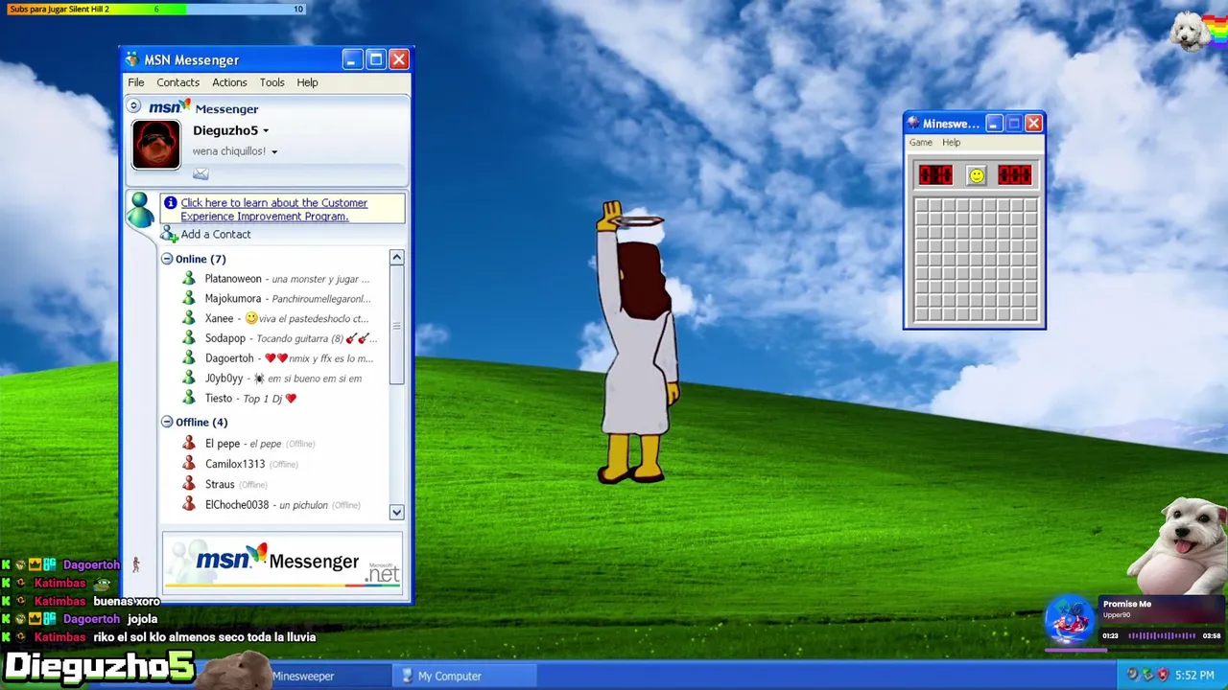Open the Actions menu
This screenshot has height=690, width=1228.
point(229,82)
